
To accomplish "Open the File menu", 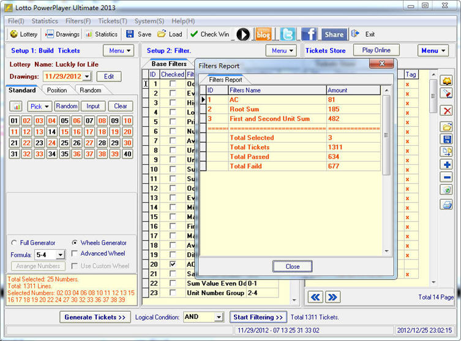I will 16,21.
